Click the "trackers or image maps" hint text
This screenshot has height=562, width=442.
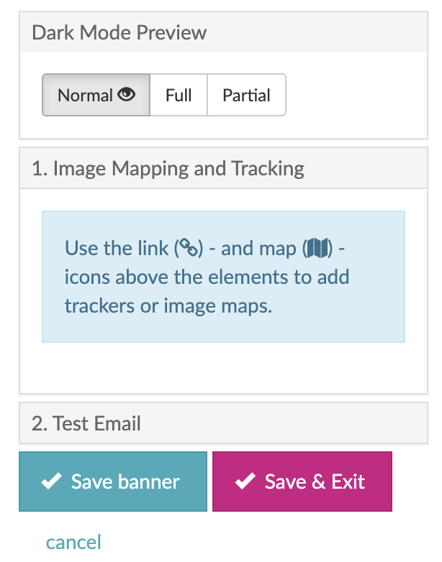click(x=168, y=305)
